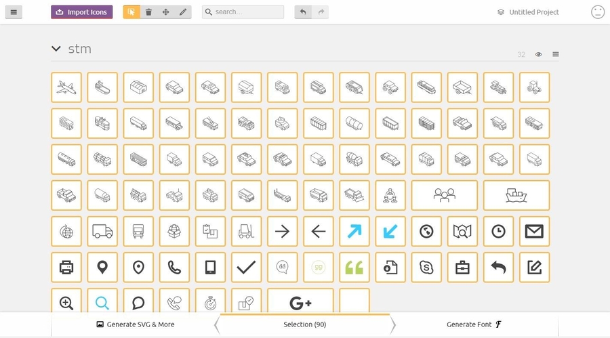Collapse the stm icon set

coord(56,49)
